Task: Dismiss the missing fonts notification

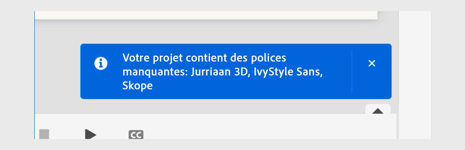Action: [x=372, y=63]
